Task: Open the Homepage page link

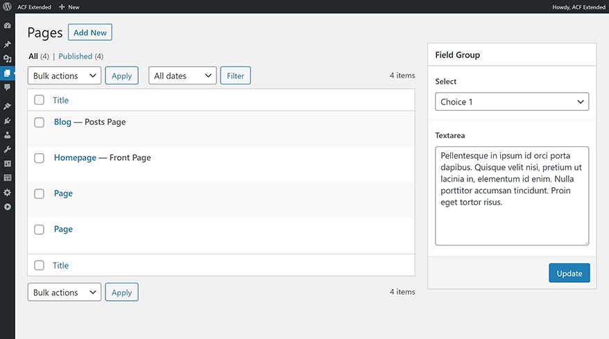Action: point(75,158)
